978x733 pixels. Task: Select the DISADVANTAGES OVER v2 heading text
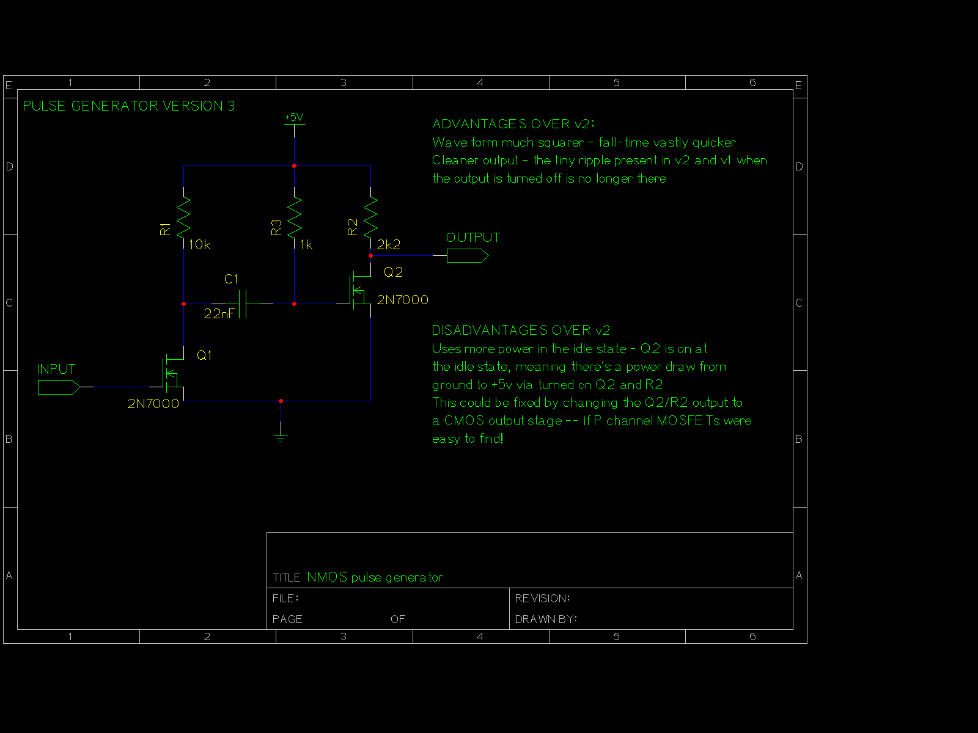[521, 330]
